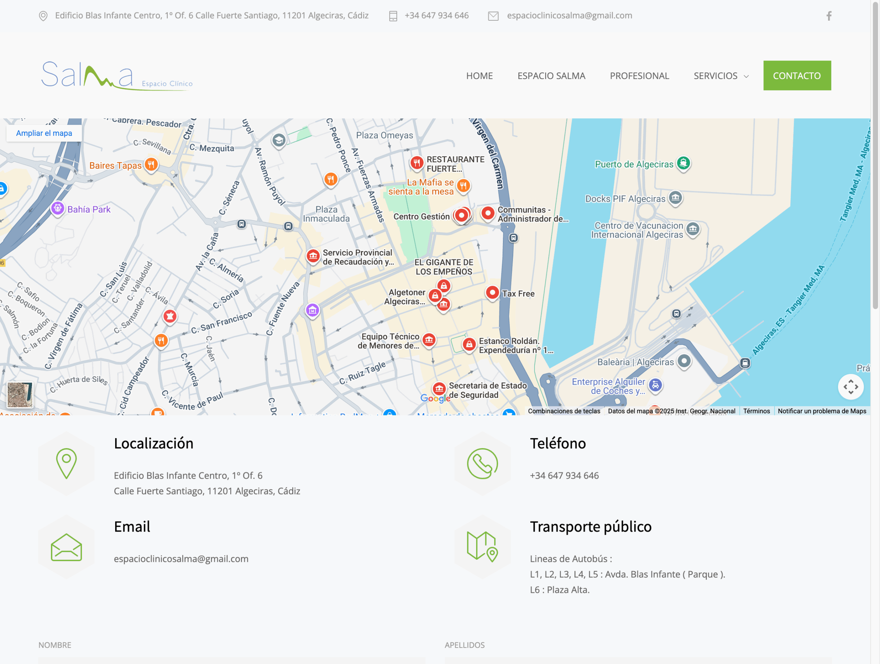880x664 pixels.
Task: Click the Bahía Park purple marker
Action: (x=58, y=208)
